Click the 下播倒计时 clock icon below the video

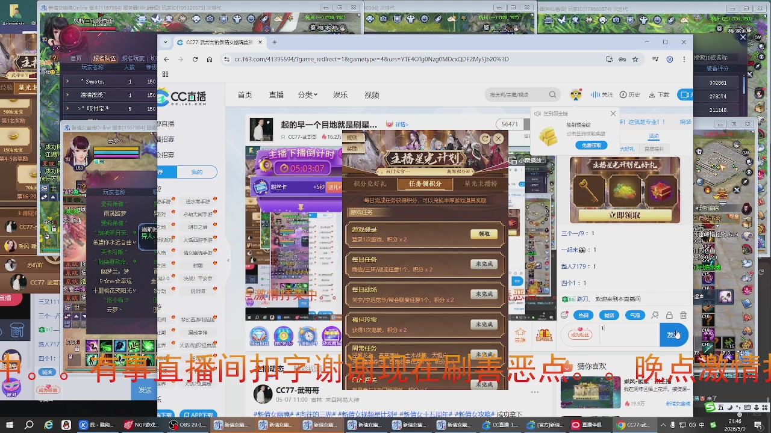[307, 336]
